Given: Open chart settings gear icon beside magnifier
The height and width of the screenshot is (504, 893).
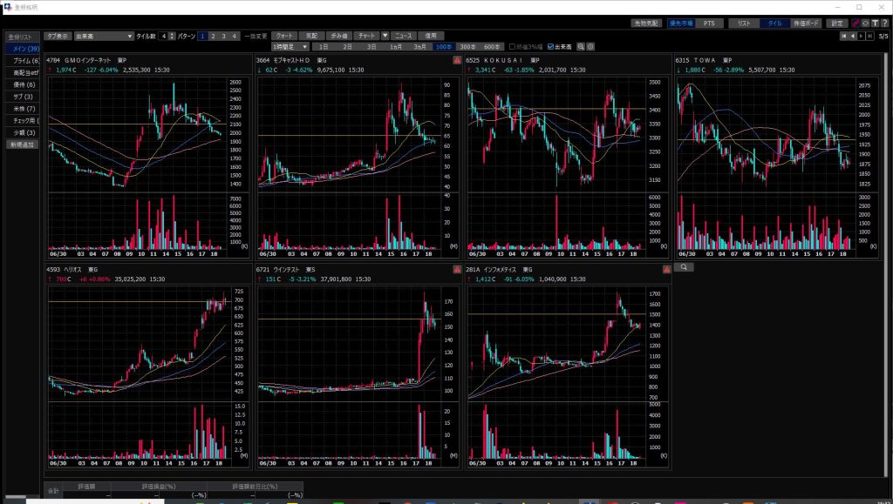Looking at the screenshot, I should click(591, 46).
